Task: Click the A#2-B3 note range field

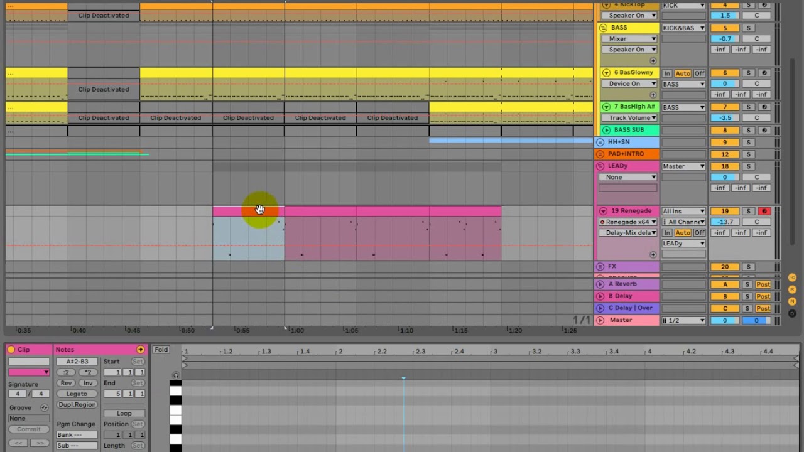Action: [x=77, y=362]
